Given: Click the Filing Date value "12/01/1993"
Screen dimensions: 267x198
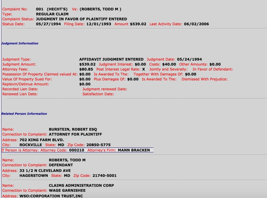Looking at the screenshot, I should (x=99, y=24).
